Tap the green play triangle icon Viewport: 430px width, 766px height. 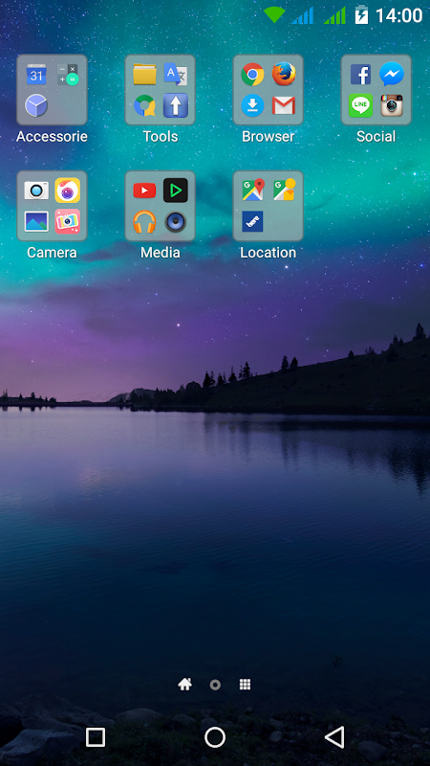(x=176, y=191)
